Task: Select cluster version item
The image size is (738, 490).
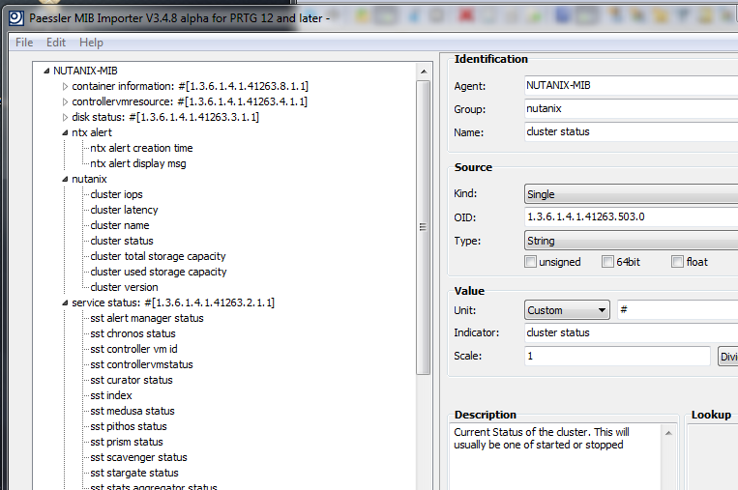Action: point(124,287)
